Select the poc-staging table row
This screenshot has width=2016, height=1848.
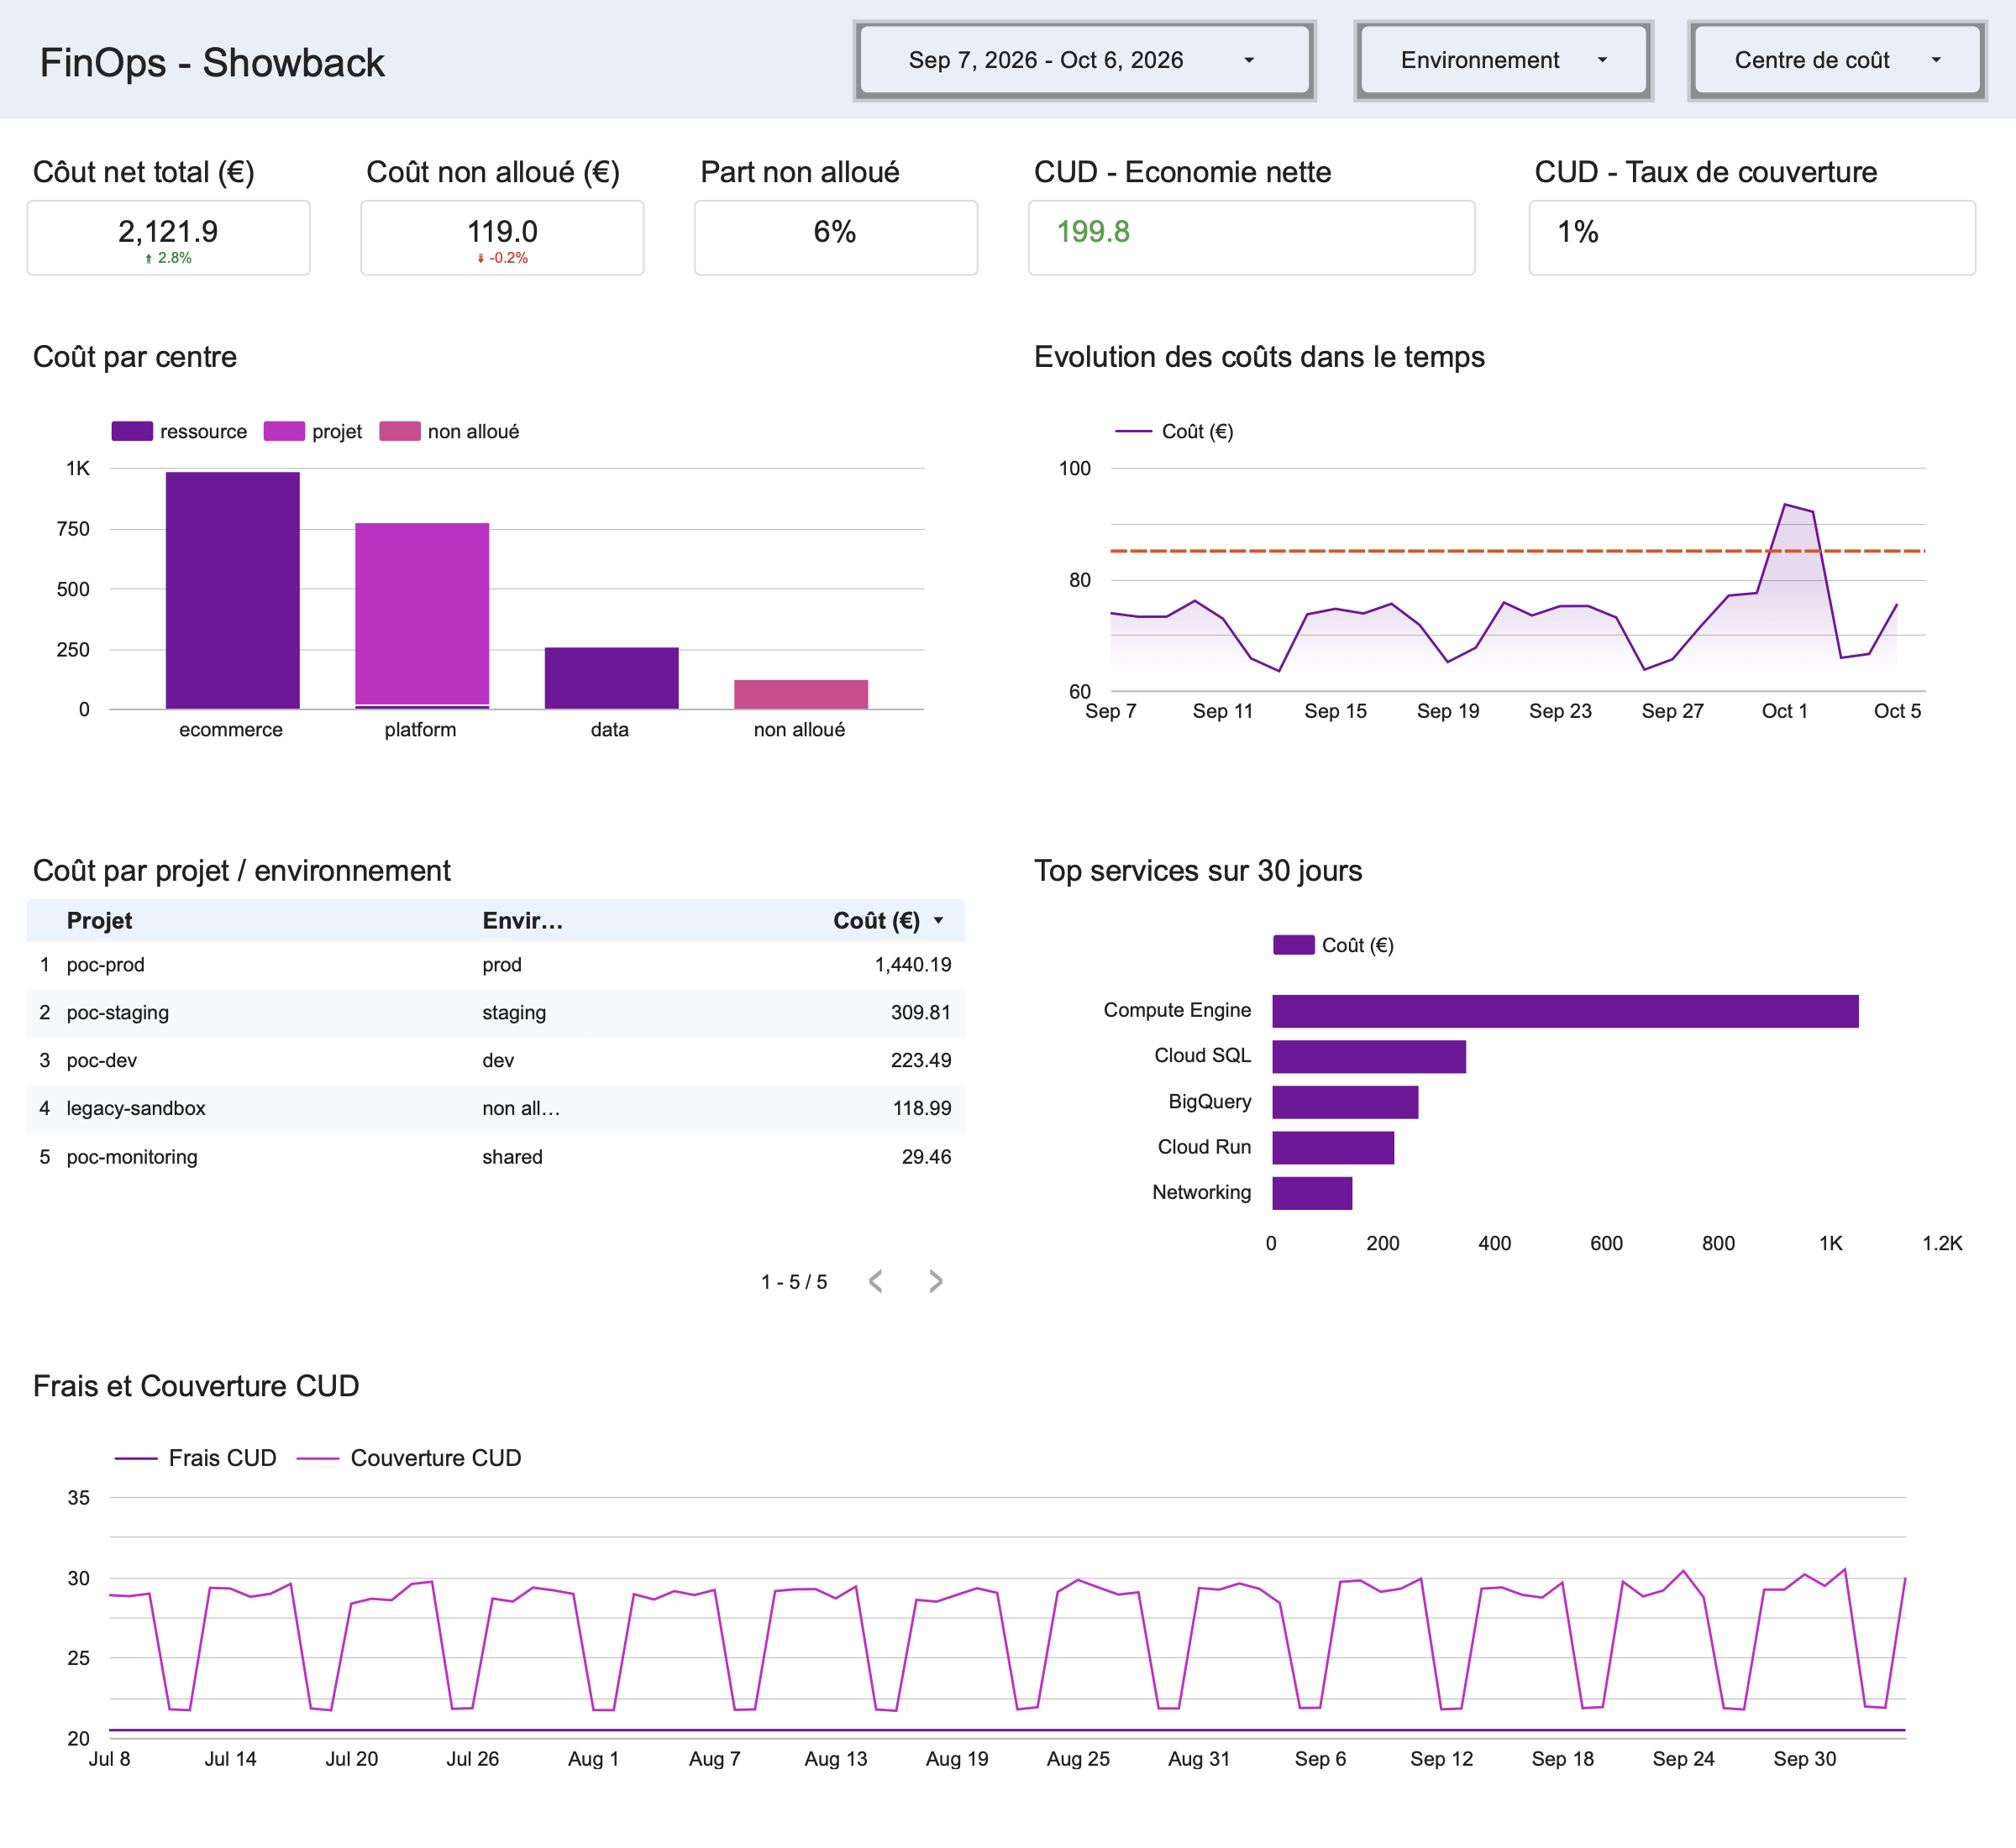click(x=496, y=1013)
